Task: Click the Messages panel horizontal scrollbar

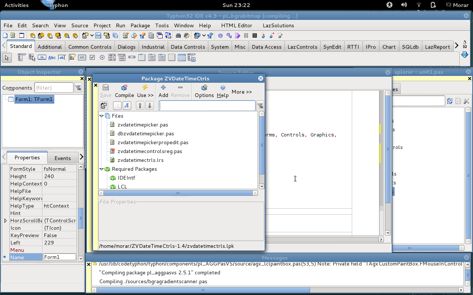Action: (203, 290)
